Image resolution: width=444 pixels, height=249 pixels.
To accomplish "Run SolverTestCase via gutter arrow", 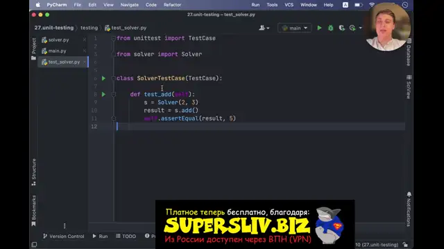I will pos(103,78).
